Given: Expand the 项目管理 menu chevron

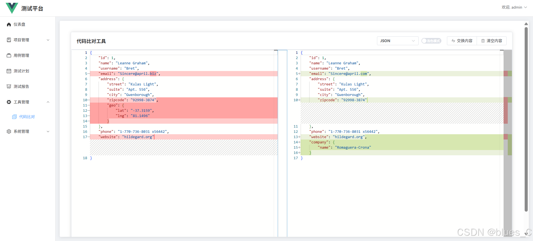Looking at the screenshot, I should [48, 40].
